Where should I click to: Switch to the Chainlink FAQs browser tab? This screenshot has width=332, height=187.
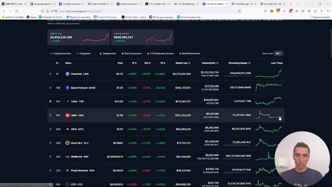click(100, 4)
